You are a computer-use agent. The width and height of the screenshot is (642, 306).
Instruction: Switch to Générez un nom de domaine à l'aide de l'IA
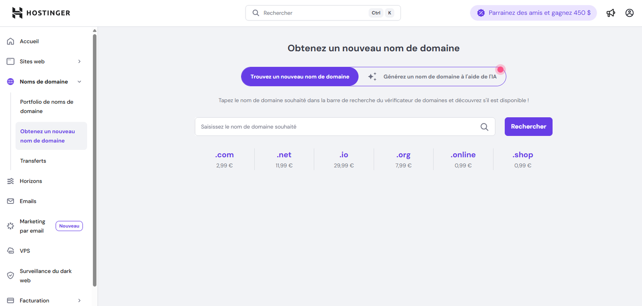433,76
